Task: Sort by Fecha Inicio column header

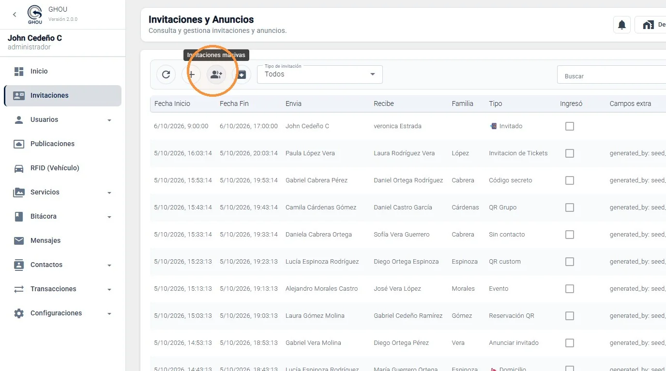Action: coord(172,104)
